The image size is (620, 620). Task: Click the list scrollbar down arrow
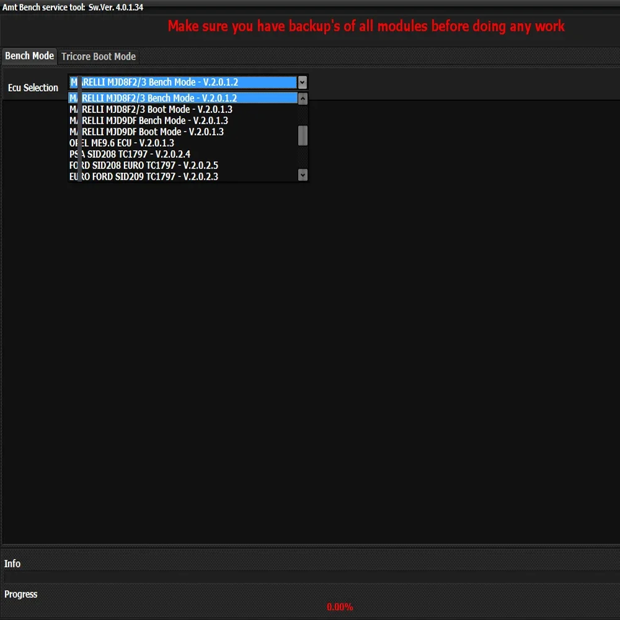[303, 175]
